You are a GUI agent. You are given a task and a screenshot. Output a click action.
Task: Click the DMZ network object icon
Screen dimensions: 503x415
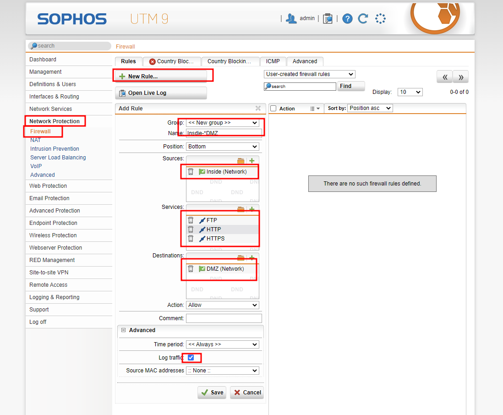click(x=202, y=269)
